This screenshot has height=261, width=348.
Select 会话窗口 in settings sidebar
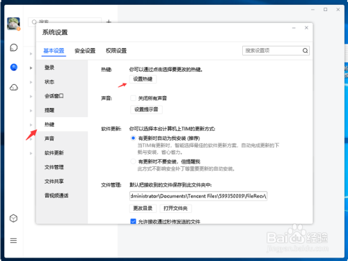point(62,96)
